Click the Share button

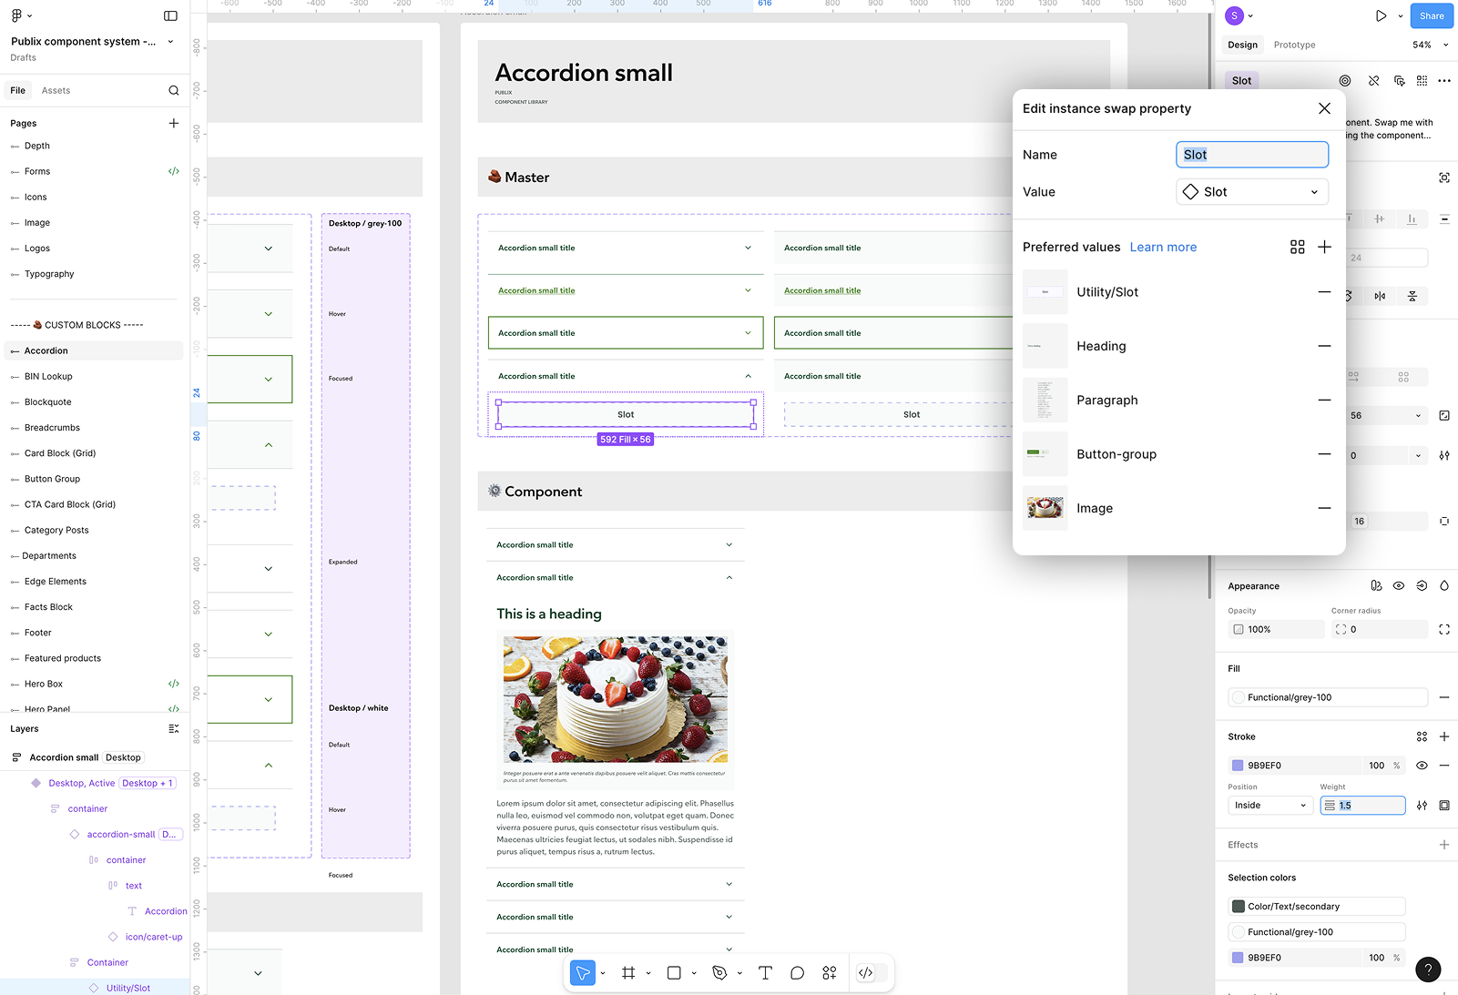click(x=1432, y=15)
